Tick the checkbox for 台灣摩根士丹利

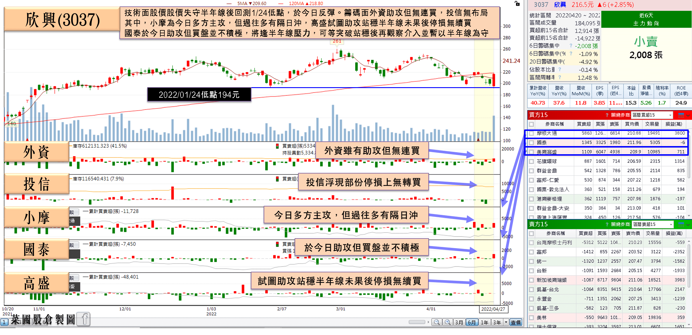point(531,243)
